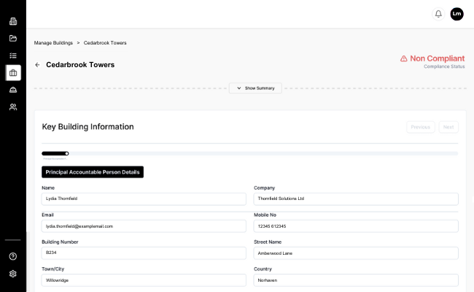Click the Street Name input field

(356, 253)
